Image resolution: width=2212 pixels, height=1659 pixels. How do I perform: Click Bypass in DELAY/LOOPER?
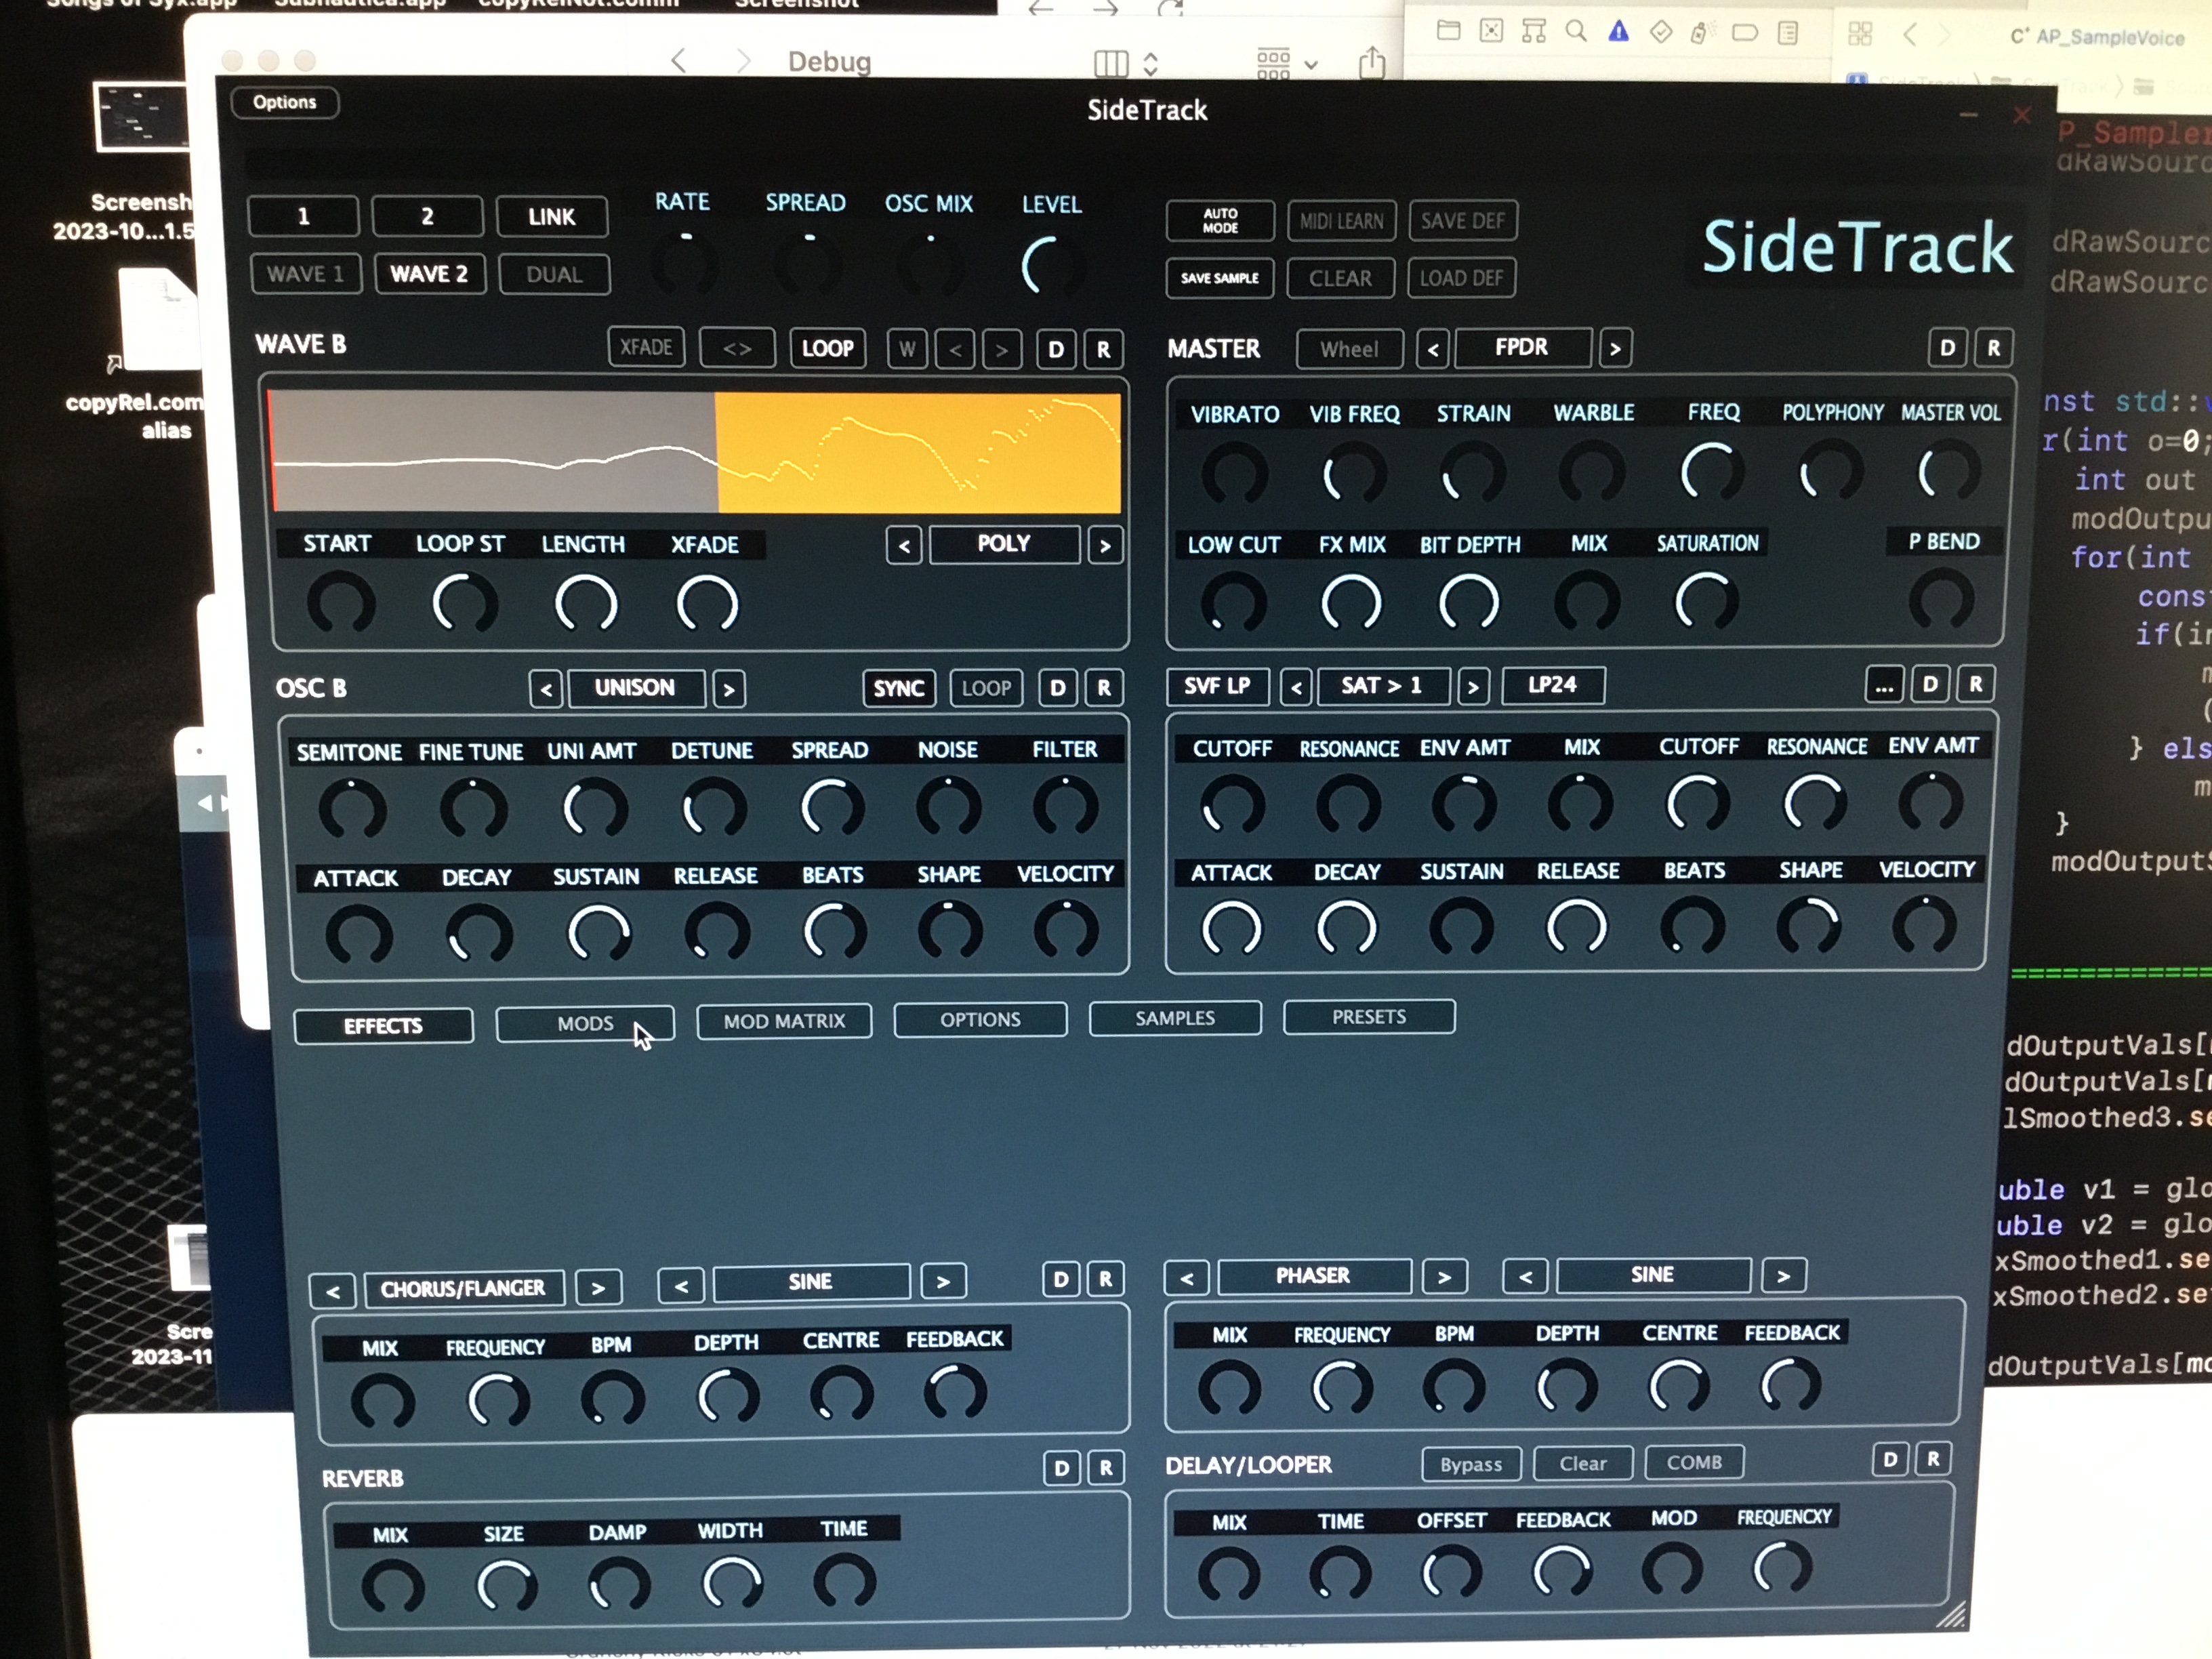[x=1471, y=1465]
